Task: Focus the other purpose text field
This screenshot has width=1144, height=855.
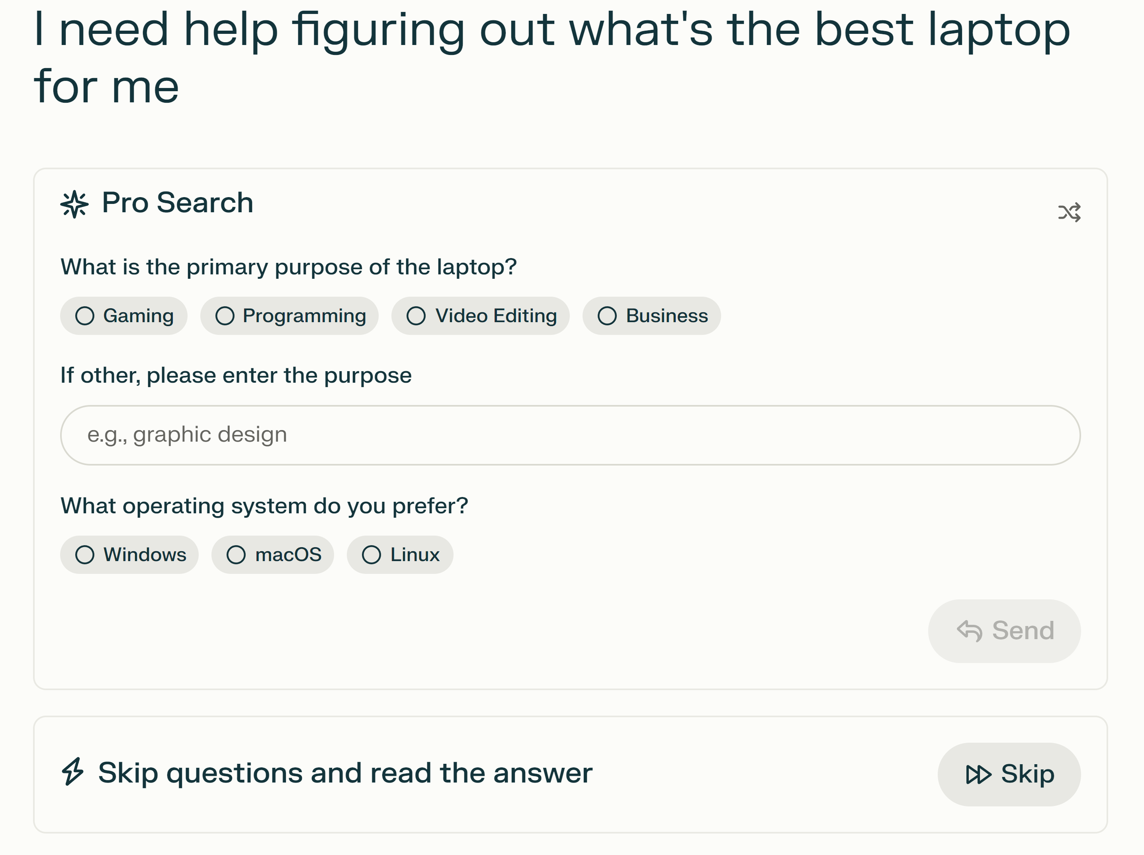Action: pos(570,435)
